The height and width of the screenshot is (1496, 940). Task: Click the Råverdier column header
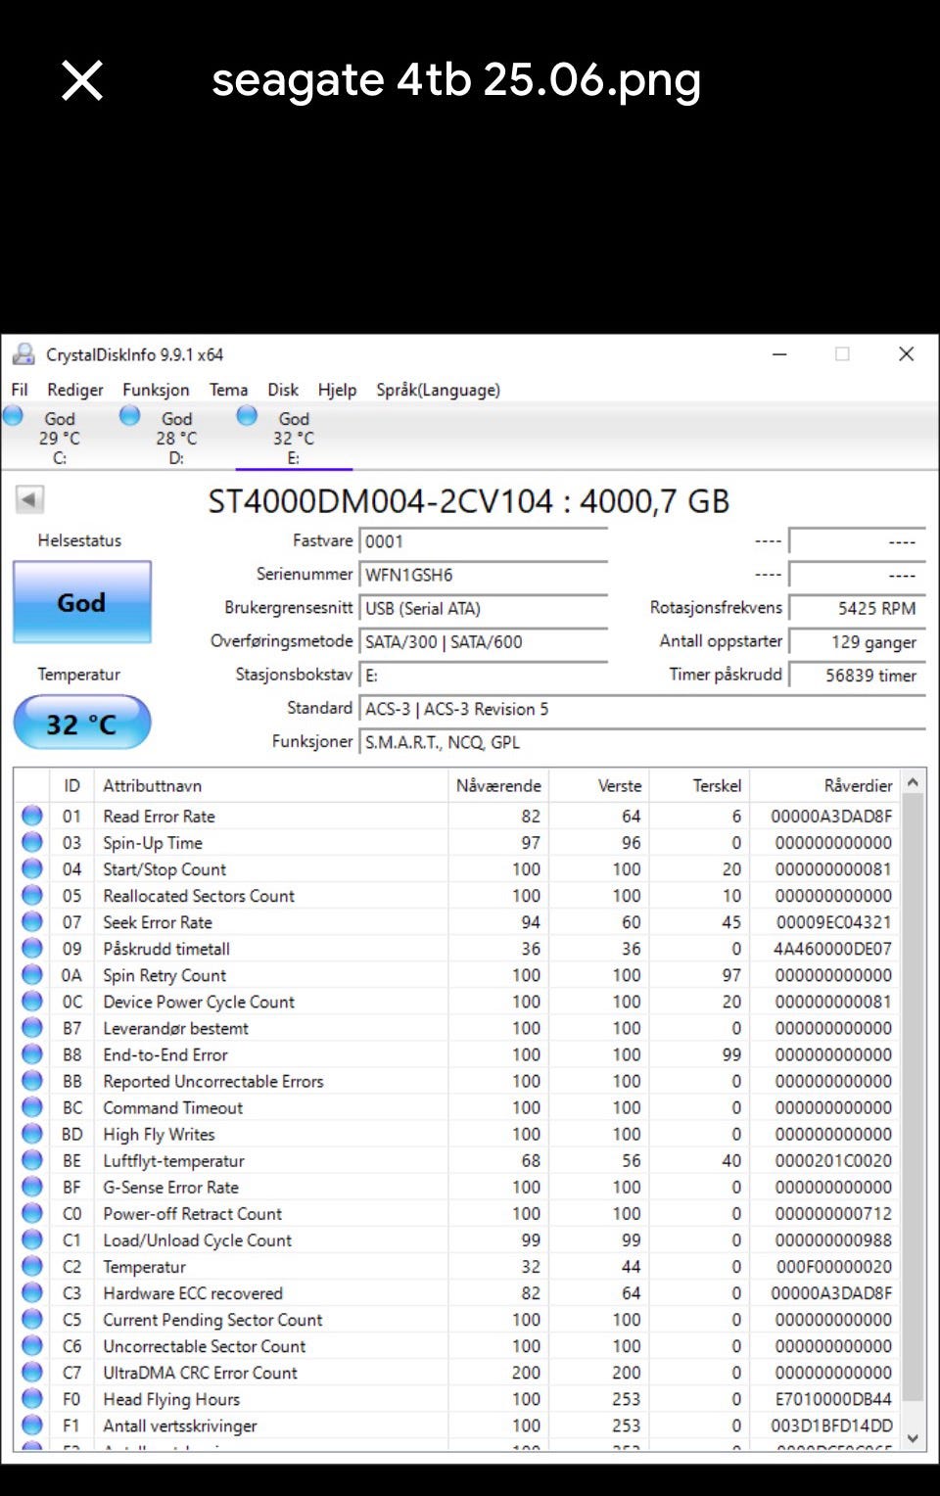pos(824,785)
